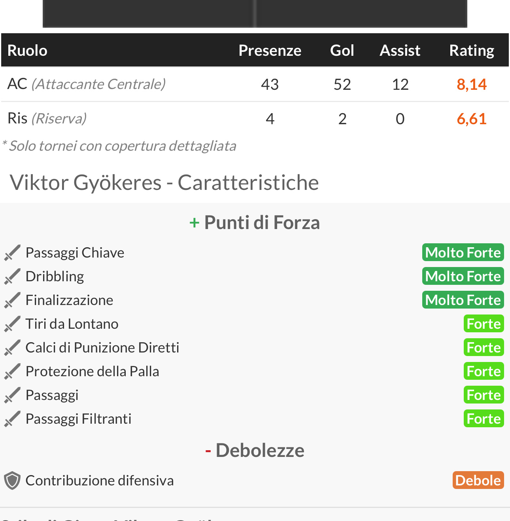510x521 pixels.
Task: Click the sword icon beside Calci di Punizione Diretti
Action: click(12, 348)
